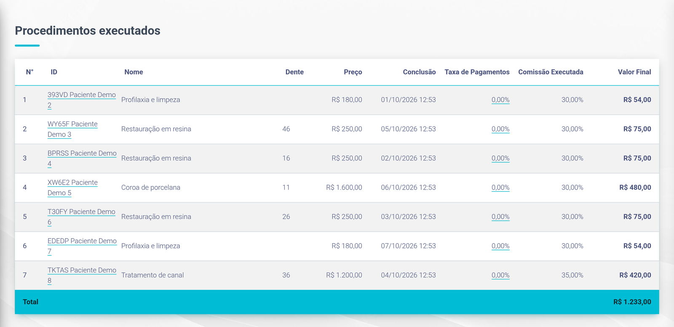Select the "Preço" column header
This screenshot has height=327, width=674.
353,72
